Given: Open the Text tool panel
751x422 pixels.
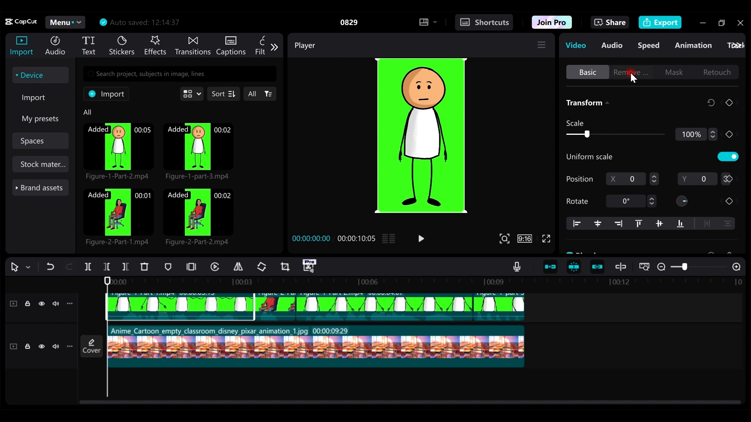Looking at the screenshot, I should 88,46.
